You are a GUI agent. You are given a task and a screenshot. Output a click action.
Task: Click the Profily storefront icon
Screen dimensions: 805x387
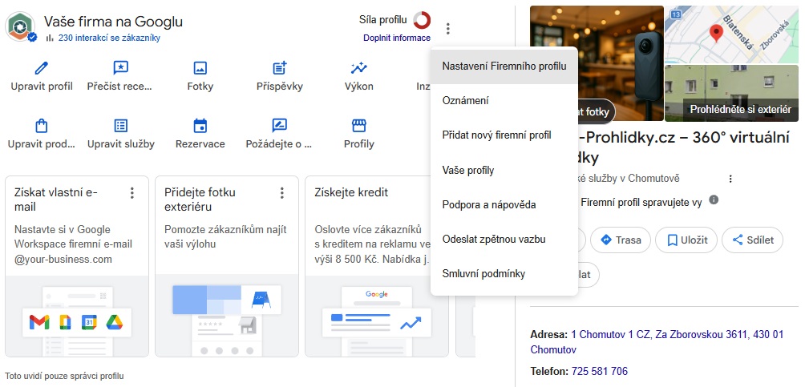tap(358, 126)
